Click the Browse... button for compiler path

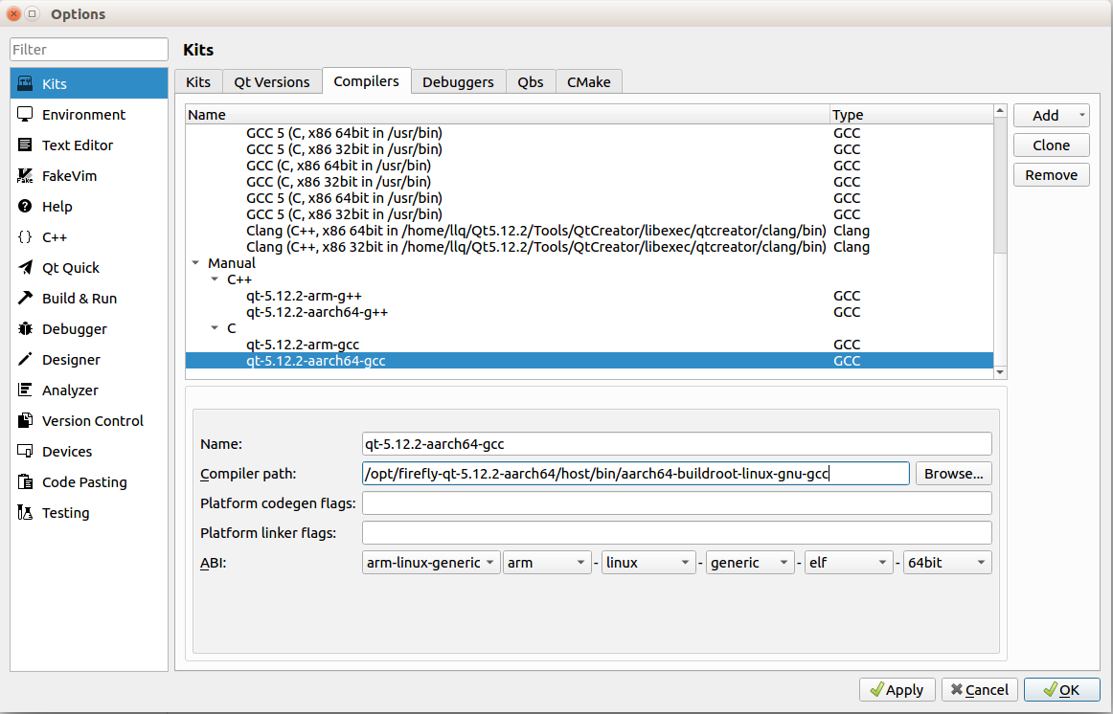pyautogui.click(x=953, y=474)
